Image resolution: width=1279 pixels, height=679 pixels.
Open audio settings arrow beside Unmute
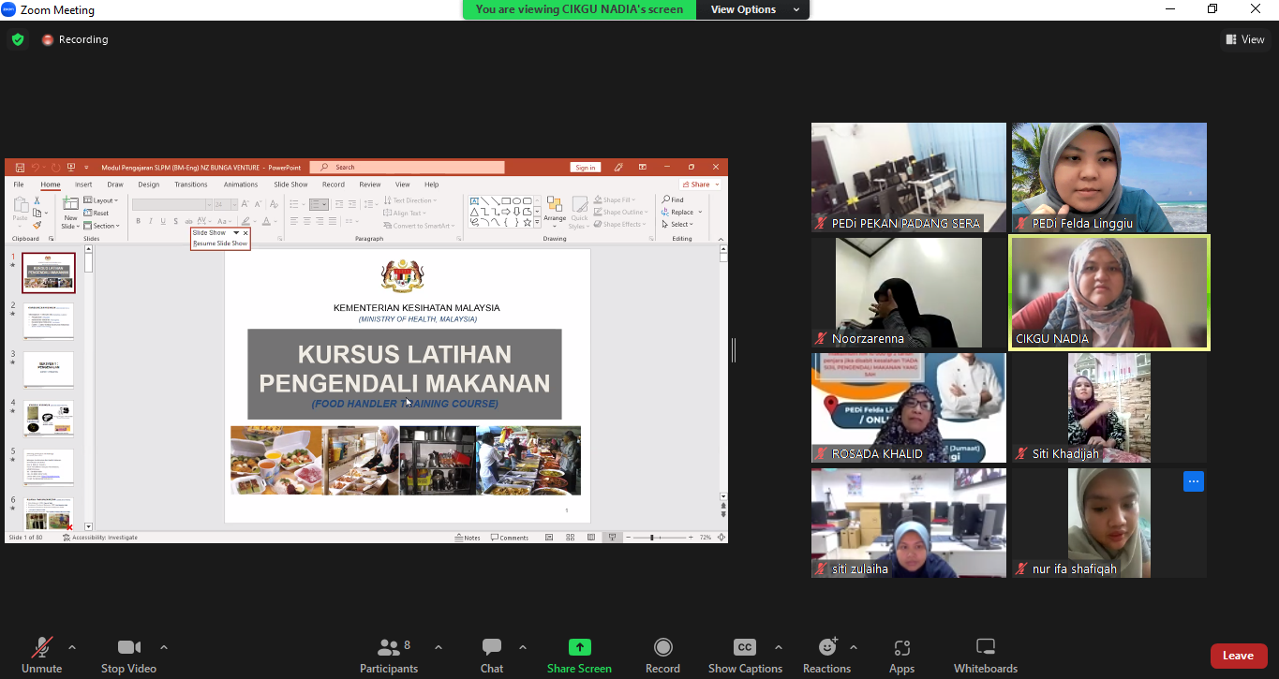tap(72, 647)
